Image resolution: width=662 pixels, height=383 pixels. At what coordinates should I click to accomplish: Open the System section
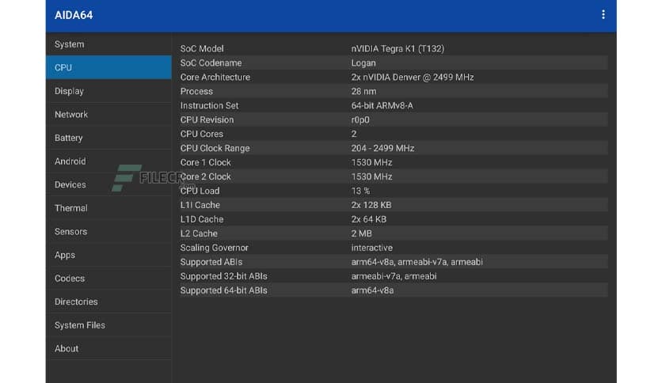click(108, 44)
